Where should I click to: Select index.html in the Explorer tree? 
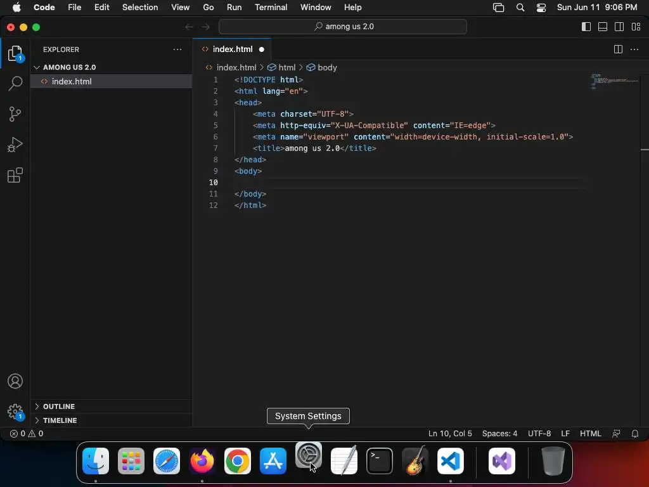point(111,82)
